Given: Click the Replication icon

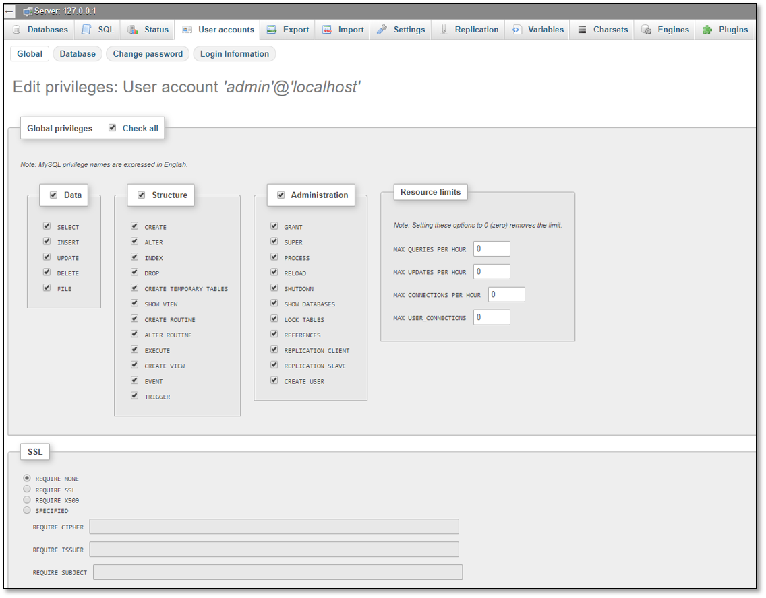Looking at the screenshot, I should tap(444, 30).
